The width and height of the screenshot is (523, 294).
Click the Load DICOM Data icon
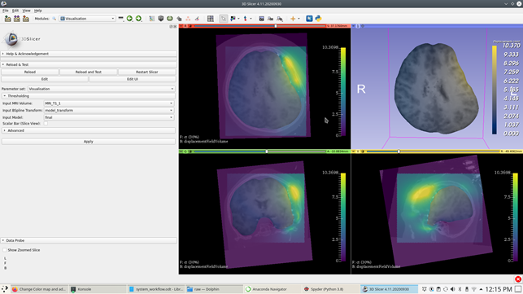pyautogui.click(x=17, y=19)
